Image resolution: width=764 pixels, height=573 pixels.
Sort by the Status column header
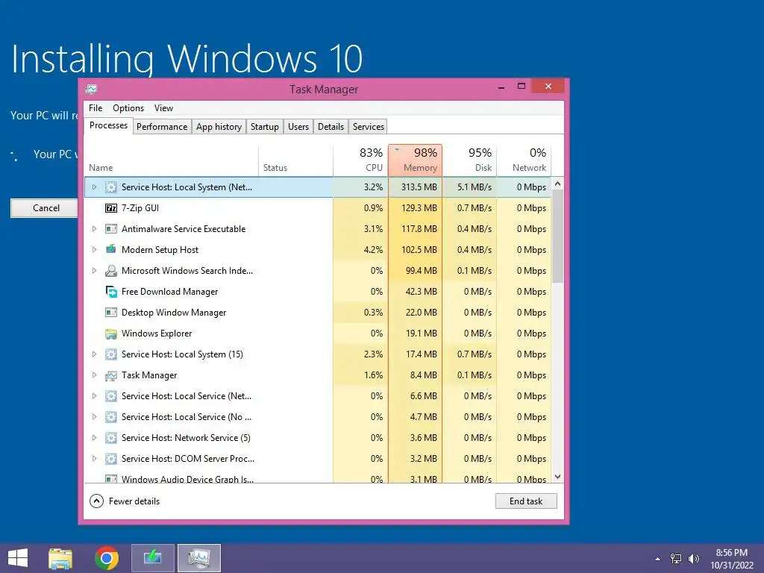[x=295, y=160]
